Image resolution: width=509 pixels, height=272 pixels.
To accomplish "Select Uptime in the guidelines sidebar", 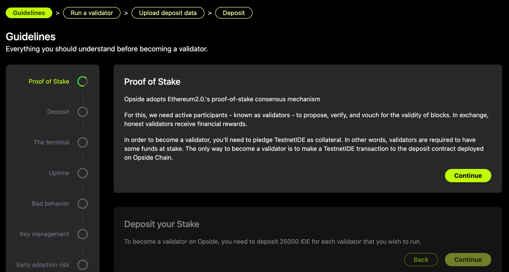I will (x=59, y=173).
